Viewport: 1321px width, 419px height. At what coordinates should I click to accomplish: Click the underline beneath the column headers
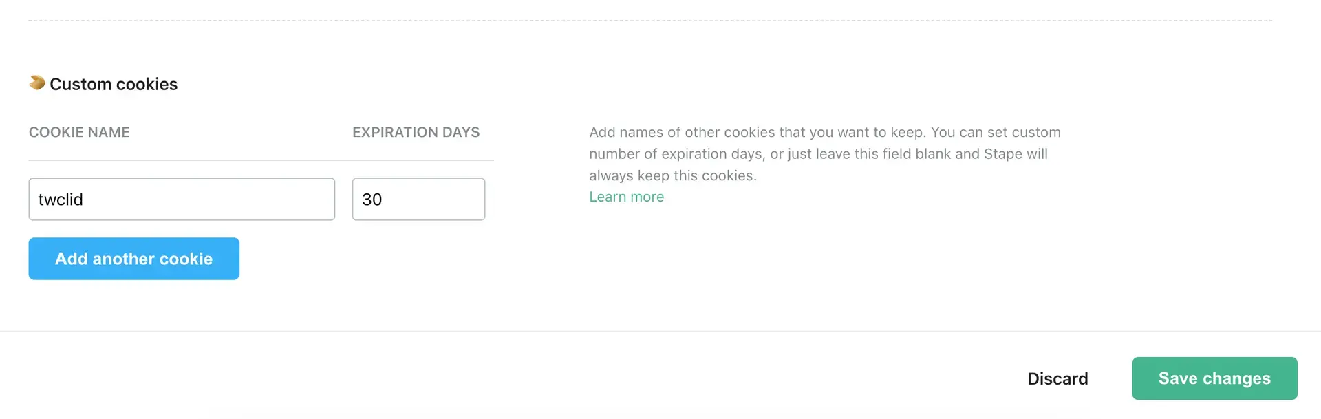261,160
